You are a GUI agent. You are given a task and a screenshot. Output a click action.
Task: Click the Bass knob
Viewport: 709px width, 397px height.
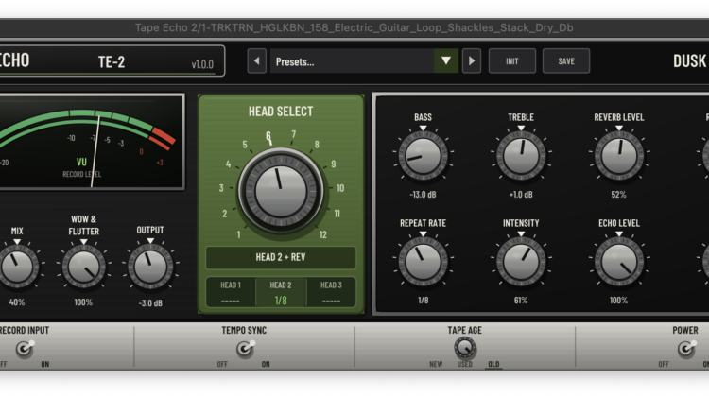point(423,156)
